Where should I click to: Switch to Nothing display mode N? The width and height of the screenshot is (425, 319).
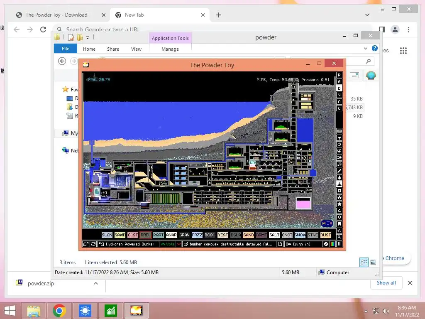(x=339, y=95)
